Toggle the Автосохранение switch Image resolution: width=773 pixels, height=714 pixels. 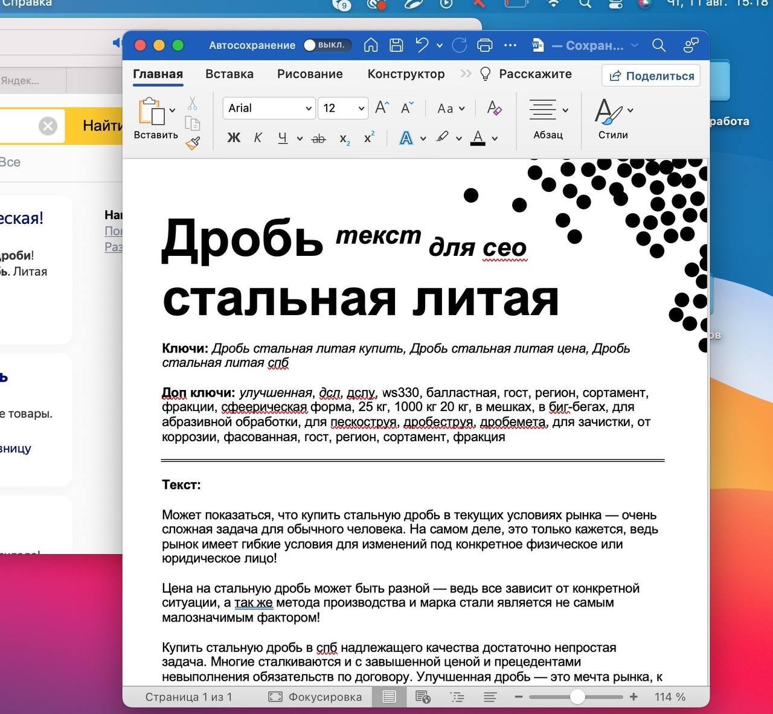[x=324, y=45]
